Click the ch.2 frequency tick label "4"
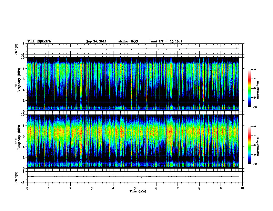Image resolution: width=273 pixels, height=211 pixels. (x=24, y=147)
